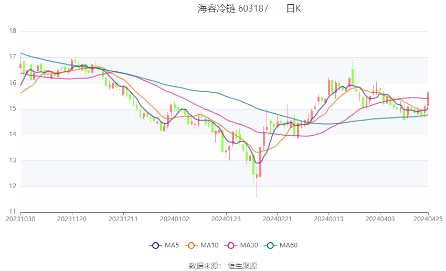This screenshot has width=446, height=271.
Task: Open the 恒生聚源 data source link
Action: click(x=242, y=266)
